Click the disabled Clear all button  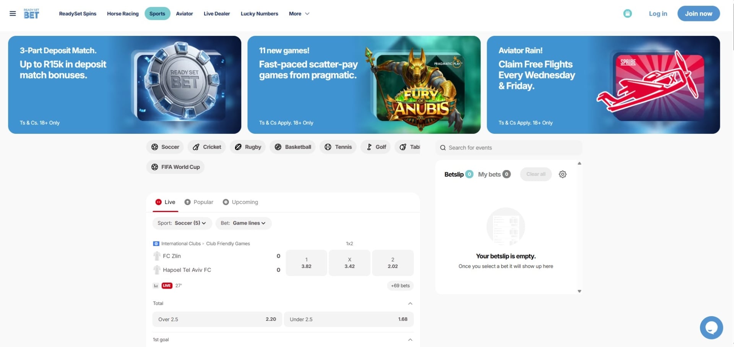point(536,174)
